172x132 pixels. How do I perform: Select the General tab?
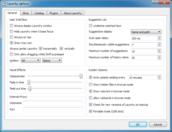point(12,13)
